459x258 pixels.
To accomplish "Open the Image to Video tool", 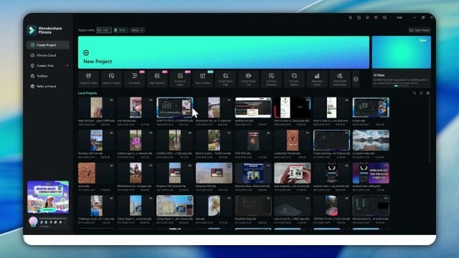I will pos(88,79).
